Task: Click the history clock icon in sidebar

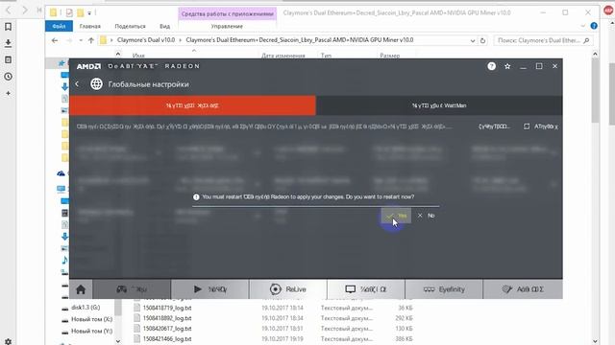Action: (x=8, y=77)
